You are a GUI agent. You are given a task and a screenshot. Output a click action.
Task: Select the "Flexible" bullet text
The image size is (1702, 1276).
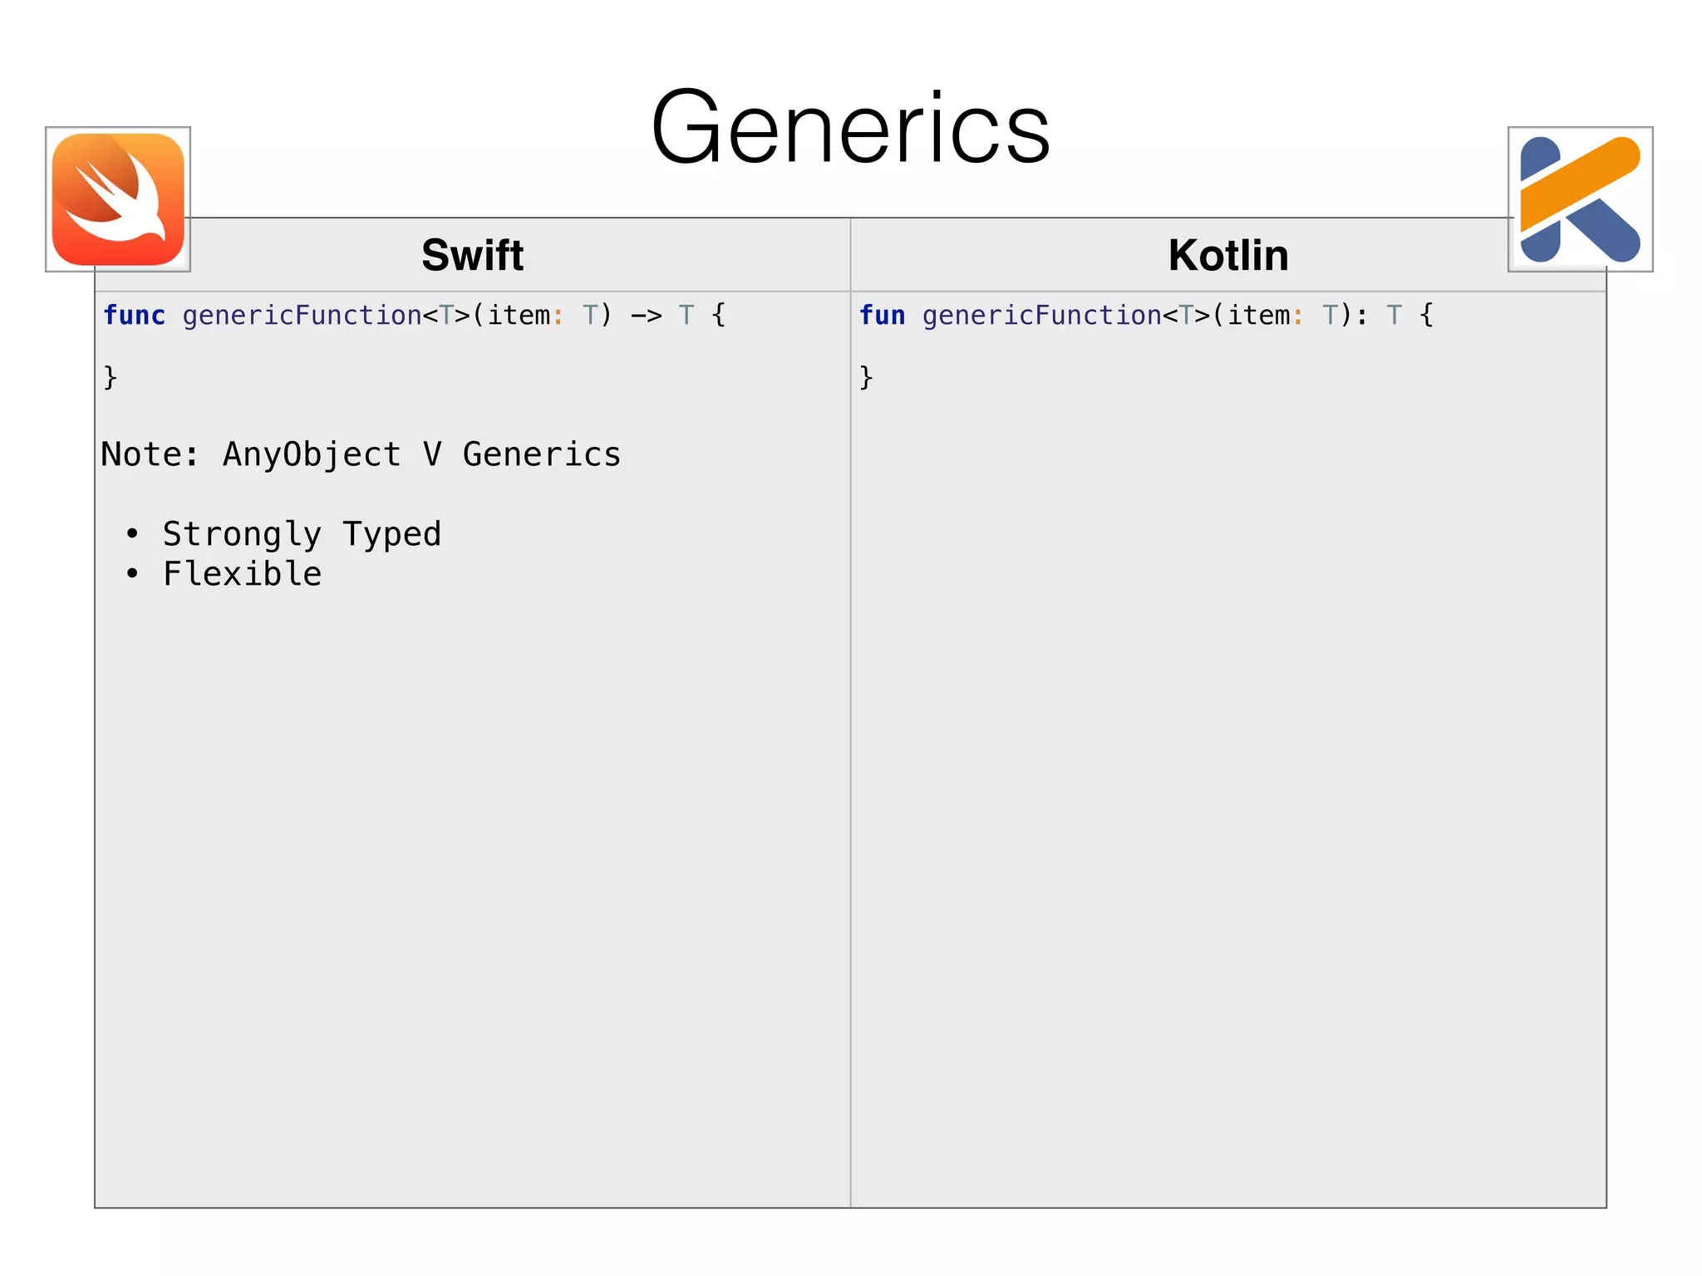click(242, 574)
